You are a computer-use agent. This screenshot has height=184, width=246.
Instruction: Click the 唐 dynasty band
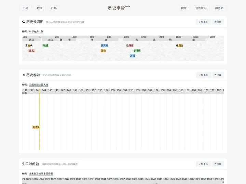point(106,40)
